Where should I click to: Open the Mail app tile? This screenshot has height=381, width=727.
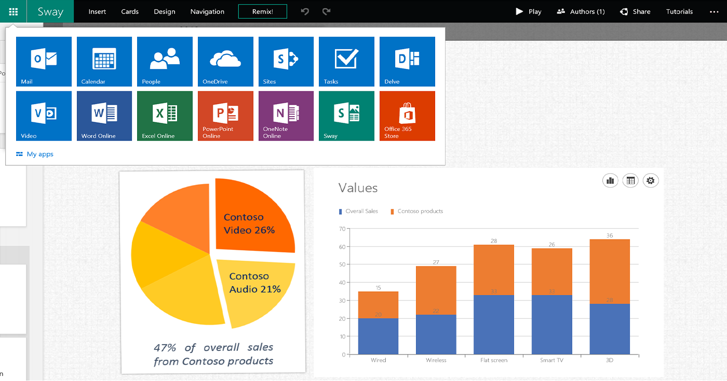[x=44, y=61]
